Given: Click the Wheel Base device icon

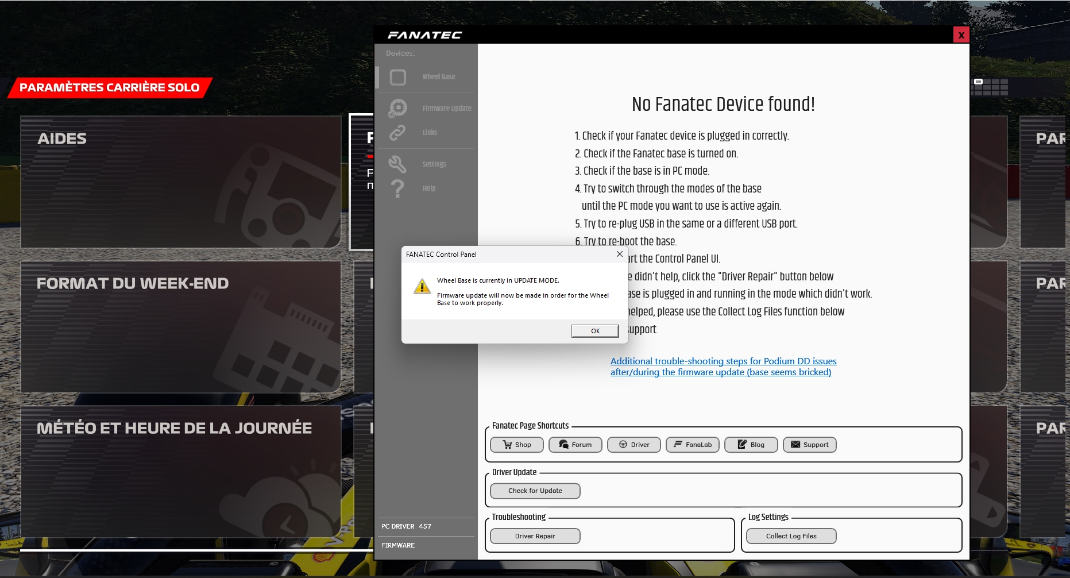Looking at the screenshot, I should (x=397, y=77).
